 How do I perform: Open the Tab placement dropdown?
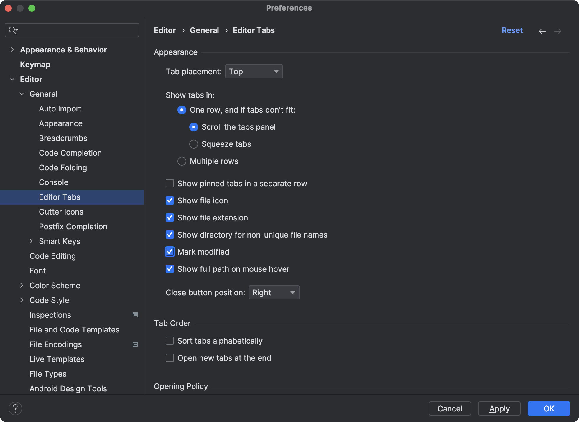[254, 72]
